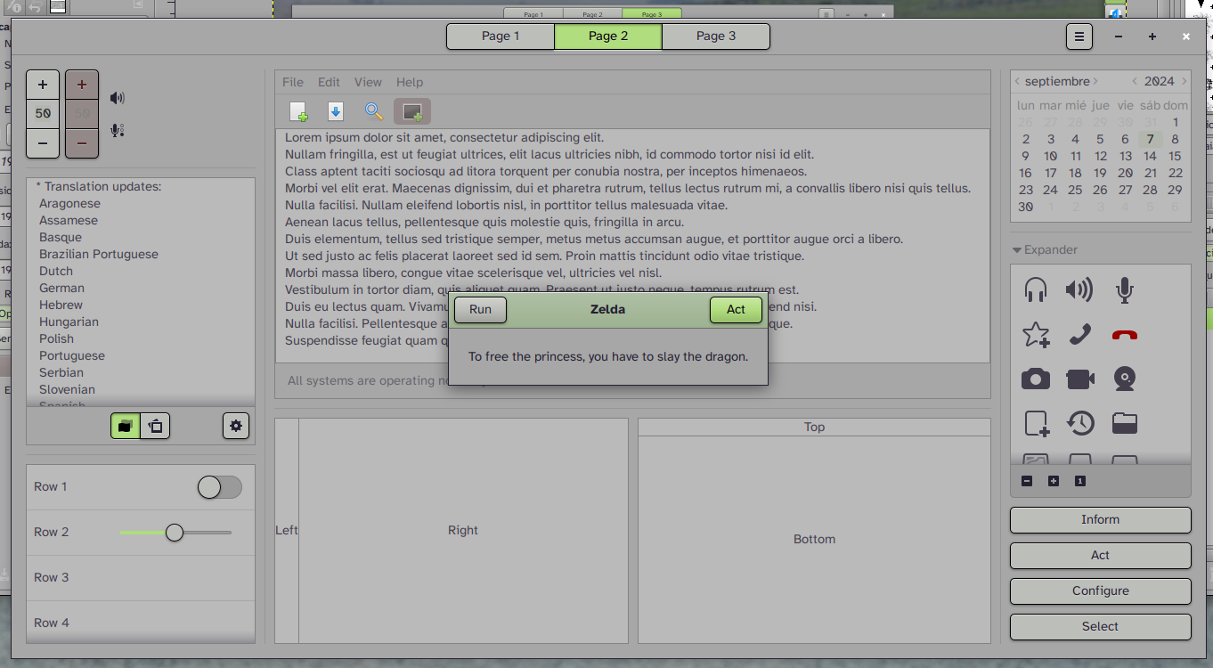
Task: Select the loud speaker icon in the Expander grid
Action: point(1079,289)
